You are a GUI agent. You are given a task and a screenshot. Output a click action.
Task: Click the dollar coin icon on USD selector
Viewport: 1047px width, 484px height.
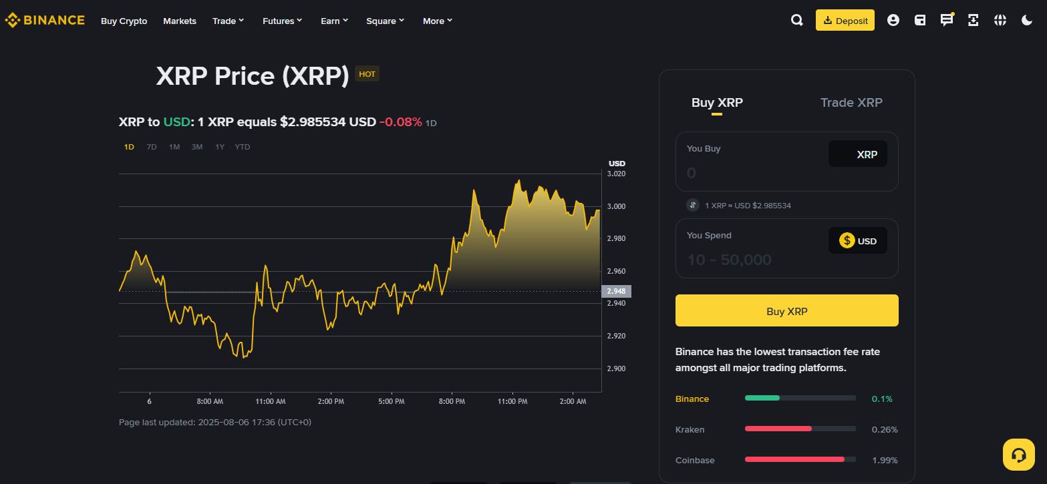coord(847,240)
